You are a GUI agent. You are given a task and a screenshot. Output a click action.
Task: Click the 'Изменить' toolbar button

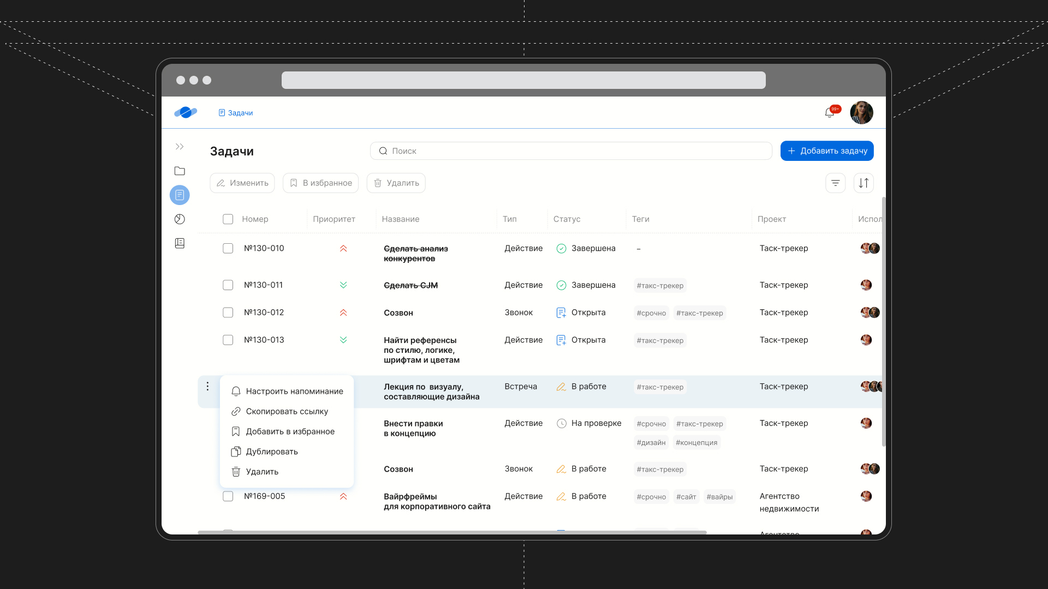[x=242, y=183]
